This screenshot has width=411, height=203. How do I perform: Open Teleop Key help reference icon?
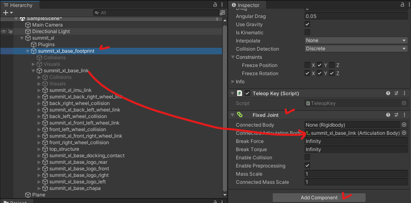pos(388,94)
